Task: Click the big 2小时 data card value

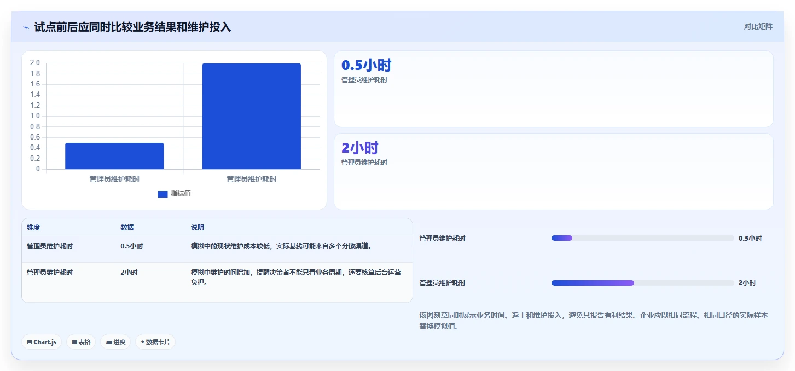Action: pyautogui.click(x=359, y=148)
